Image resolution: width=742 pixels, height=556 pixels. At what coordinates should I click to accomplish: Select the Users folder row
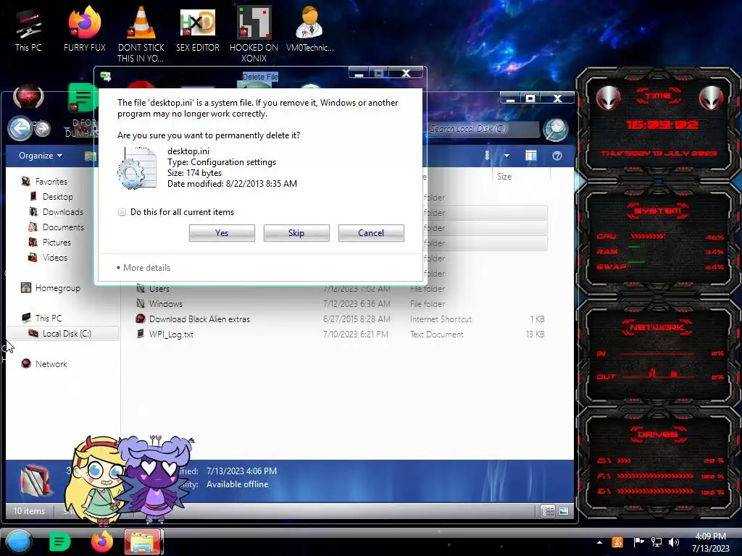(x=341, y=288)
